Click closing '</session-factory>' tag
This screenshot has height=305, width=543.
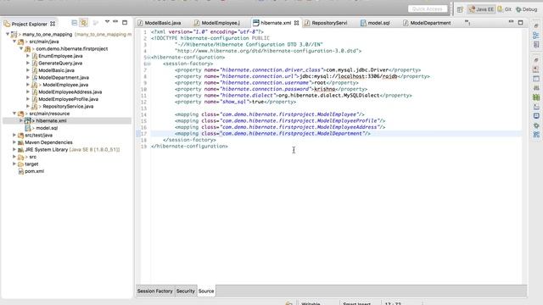pos(189,140)
